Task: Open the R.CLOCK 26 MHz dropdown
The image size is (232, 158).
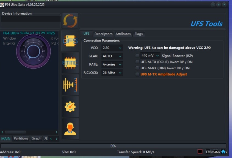Action: pyautogui.click(x=112, y=73)
